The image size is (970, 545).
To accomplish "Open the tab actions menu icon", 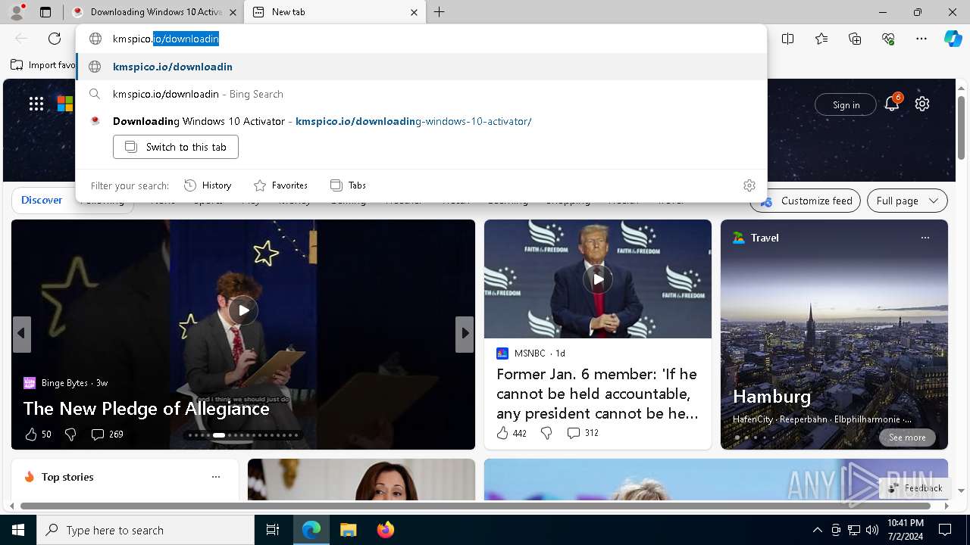I will coord(45,12).
